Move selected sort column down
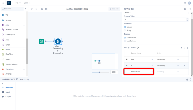The height and width of the screenshot is (110, 193). click(185, 48)
